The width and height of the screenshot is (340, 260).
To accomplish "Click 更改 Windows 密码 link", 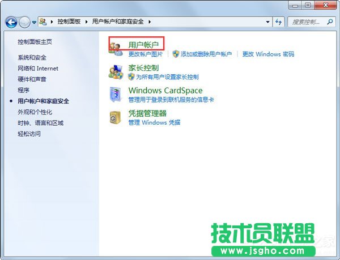I will point(268,54).
